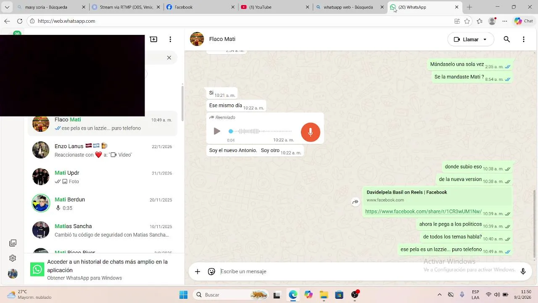538x303 pixels.
Task: Open Mati Updr chat
Action: (x=103, y=177)
